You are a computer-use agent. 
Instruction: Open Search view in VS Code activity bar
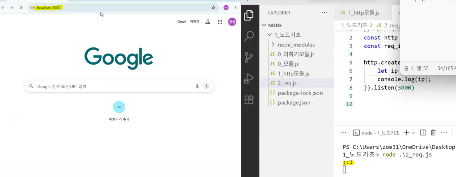point(249,36)
